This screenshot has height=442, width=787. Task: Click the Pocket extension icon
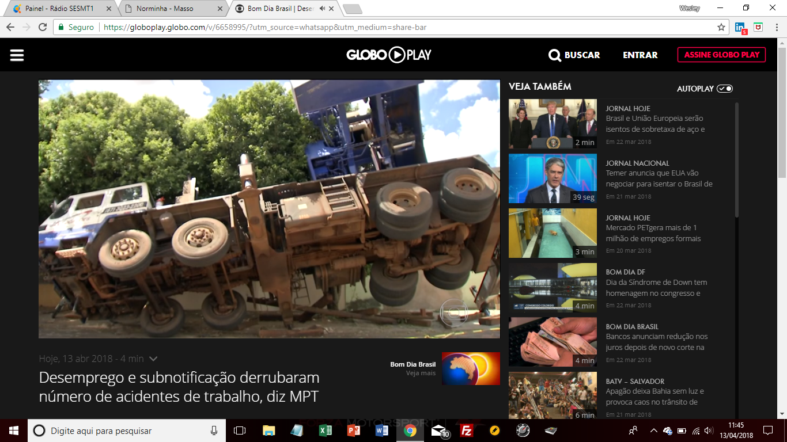click(x=758, y=27)
